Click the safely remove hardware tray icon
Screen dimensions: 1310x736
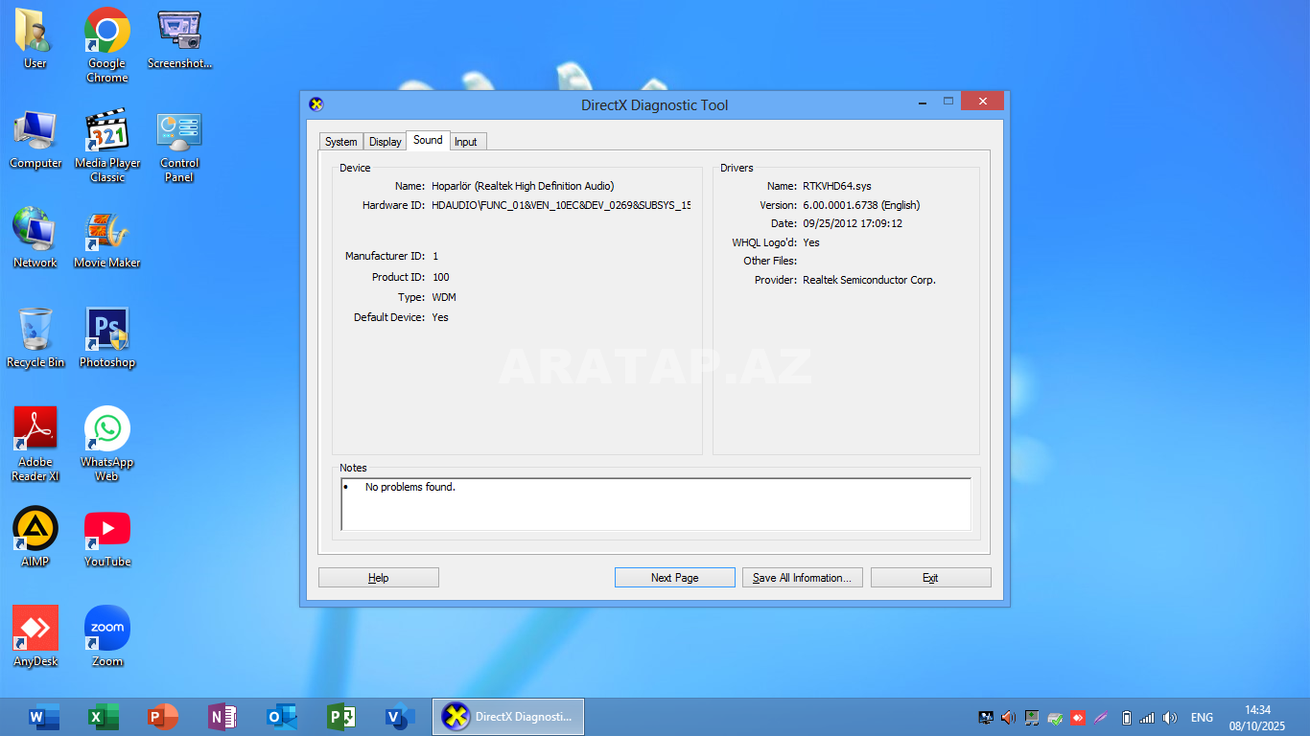coord(1055,717)
